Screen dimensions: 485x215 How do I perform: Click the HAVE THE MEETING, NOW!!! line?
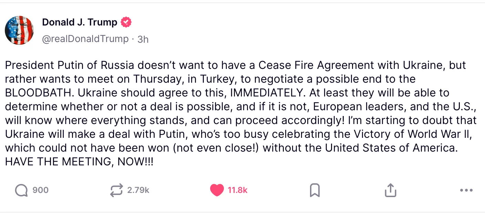coord(79,162)
